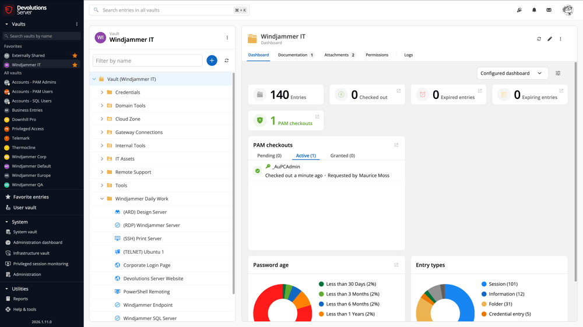583x327 pixels.
Task: Collapse the Windjammer Daily Work folder
Action: 102,199
